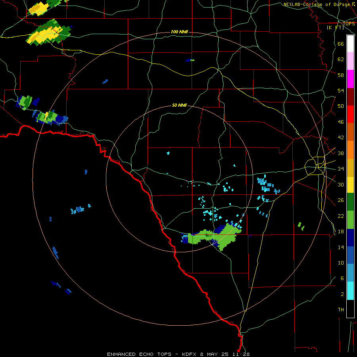357x357 pixels.
Task: Click legend value 38
Action: click(341, 154)
